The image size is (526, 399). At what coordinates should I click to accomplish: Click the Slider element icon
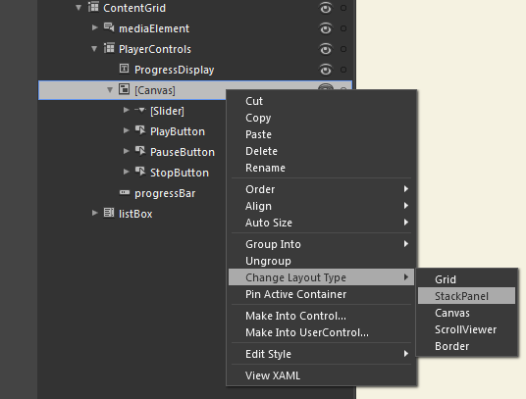[140, 110]
